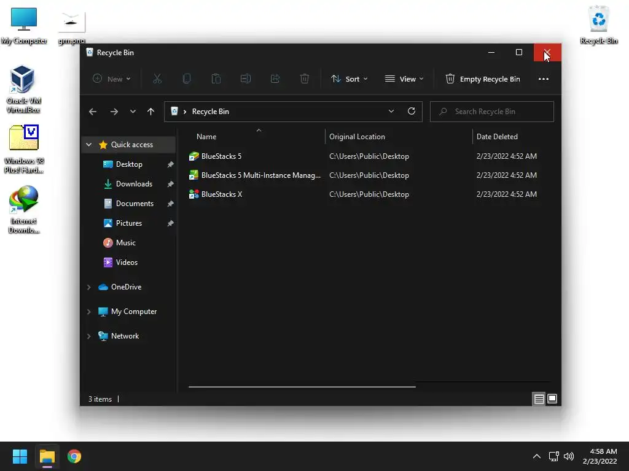Image resolution: width=629 pixels, height=471 pixels.
Task: Click the Share icon in toolbar
Action: [275, 79]
